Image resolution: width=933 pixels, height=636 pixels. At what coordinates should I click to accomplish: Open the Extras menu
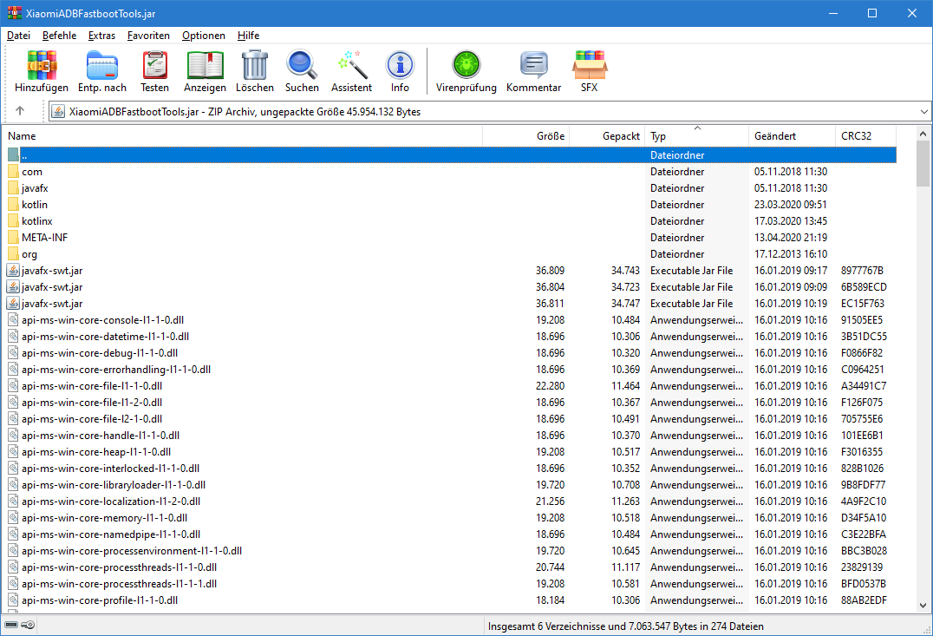(x=101, y=36)
